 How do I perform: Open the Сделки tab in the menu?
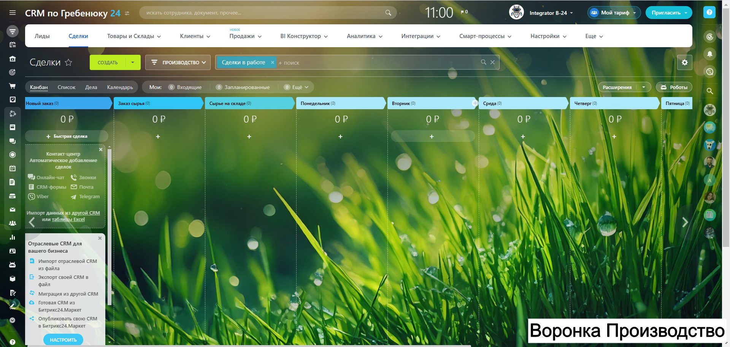(78, 36)
